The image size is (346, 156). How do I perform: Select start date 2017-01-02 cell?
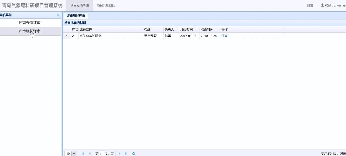[189, 36]
